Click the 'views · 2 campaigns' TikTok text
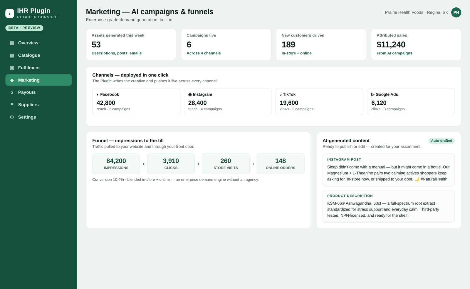The height and width of the screenshot is (289, 470). (x=296, y=109)
